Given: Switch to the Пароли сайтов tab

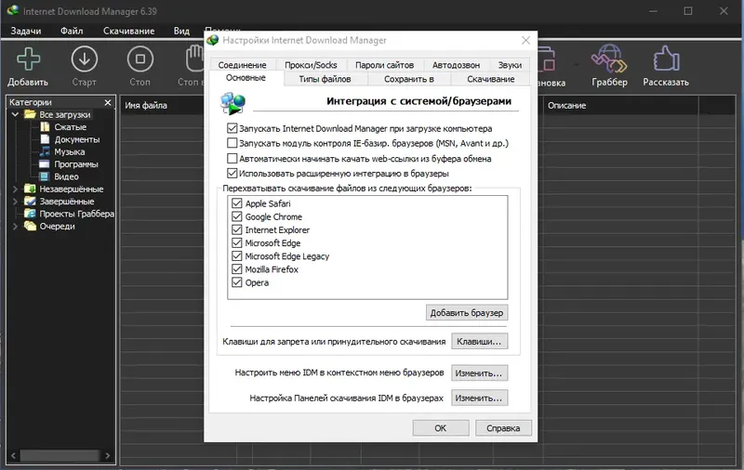Looking at the screenshot, I should point(384,65).
